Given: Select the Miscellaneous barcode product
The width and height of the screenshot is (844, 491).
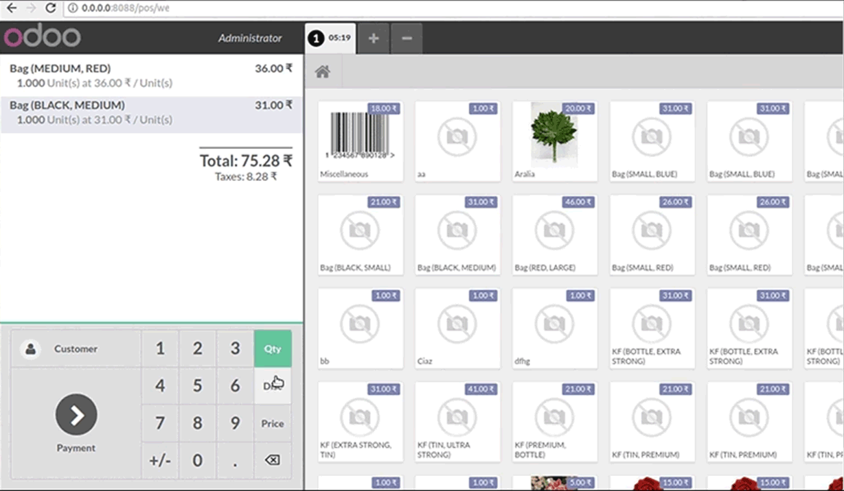Looking at the screenshot, I should click(361, 141).
